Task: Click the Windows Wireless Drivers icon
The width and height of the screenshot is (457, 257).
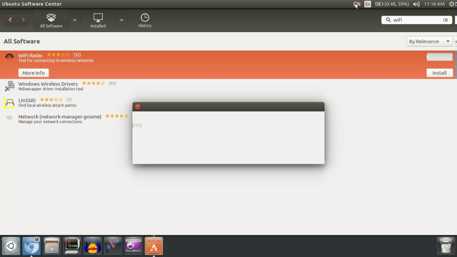Action: (10, 86)
